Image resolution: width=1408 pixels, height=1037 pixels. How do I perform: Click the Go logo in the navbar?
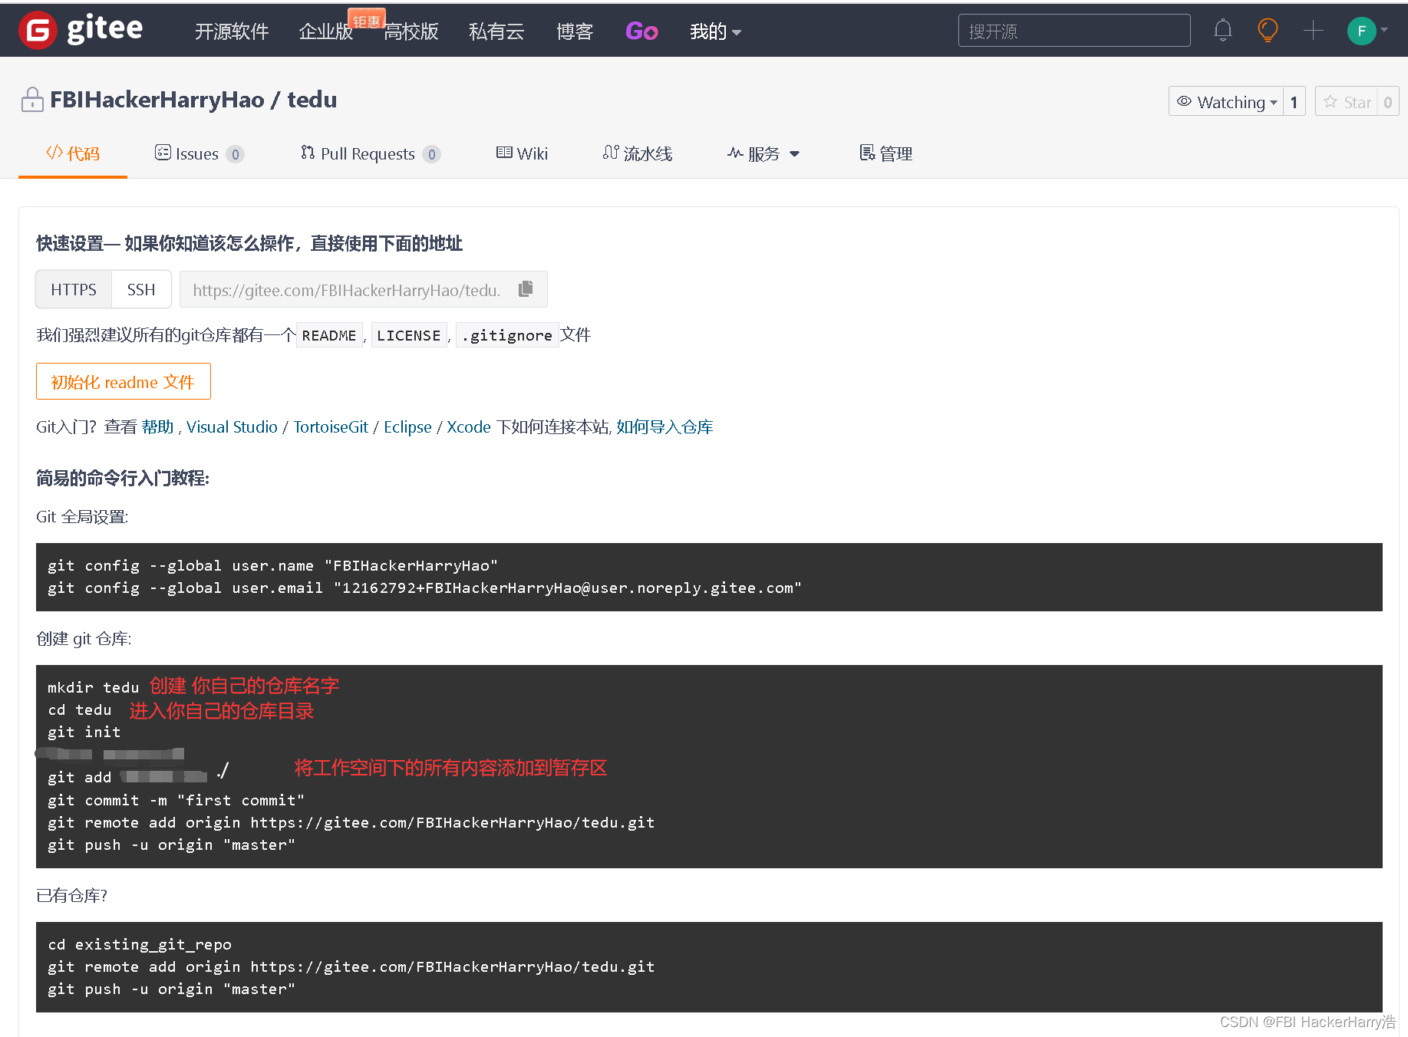coord(641,31)
